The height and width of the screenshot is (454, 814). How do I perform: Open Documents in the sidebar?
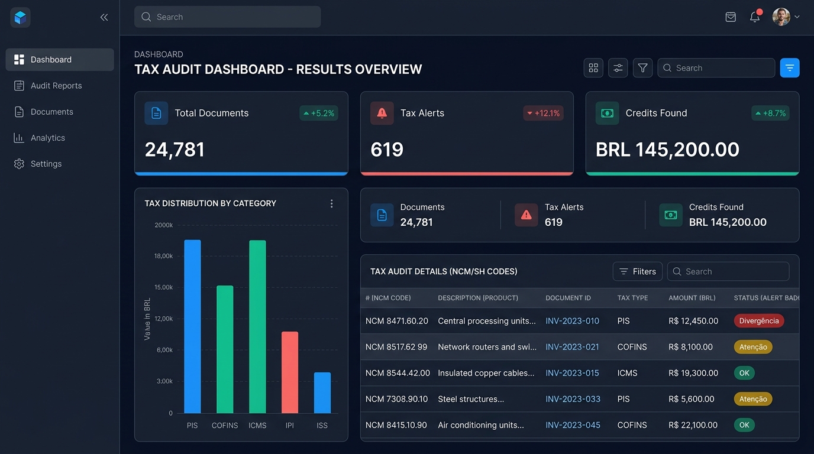[x=60, y=112]
